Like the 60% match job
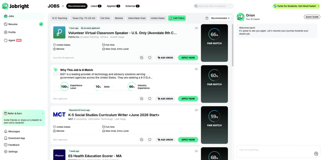This screenshot has height=160, width=321. [x=150, y=99]
